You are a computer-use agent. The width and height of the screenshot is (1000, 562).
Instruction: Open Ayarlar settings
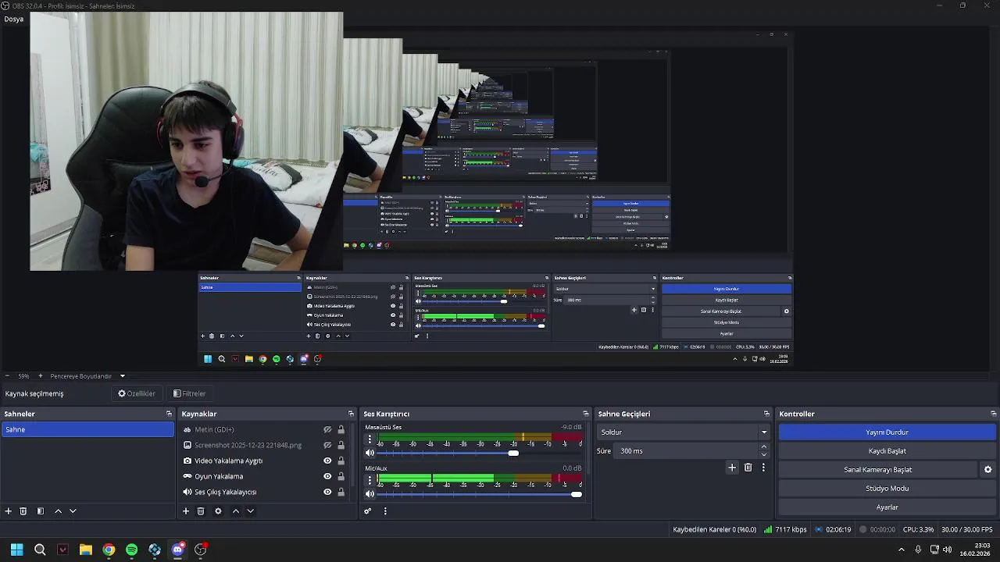[887, 507]
